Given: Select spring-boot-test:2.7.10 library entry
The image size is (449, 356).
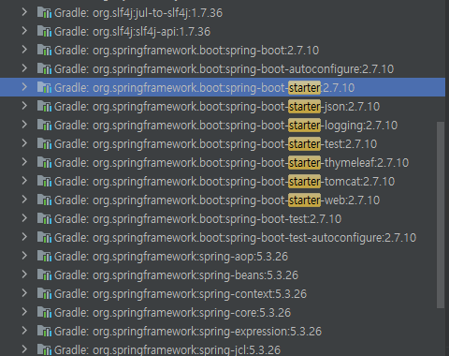Looking at the screenshot, I should (223, 219).
